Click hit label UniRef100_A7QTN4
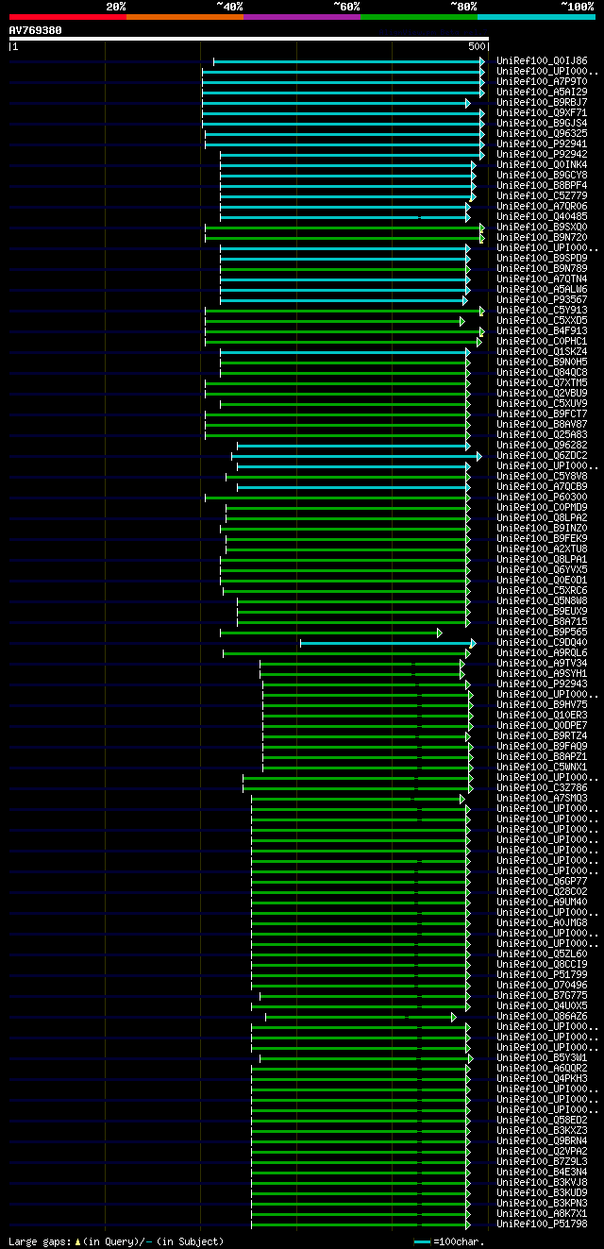This screenshot has height=1249, width=604. (542, 279)
